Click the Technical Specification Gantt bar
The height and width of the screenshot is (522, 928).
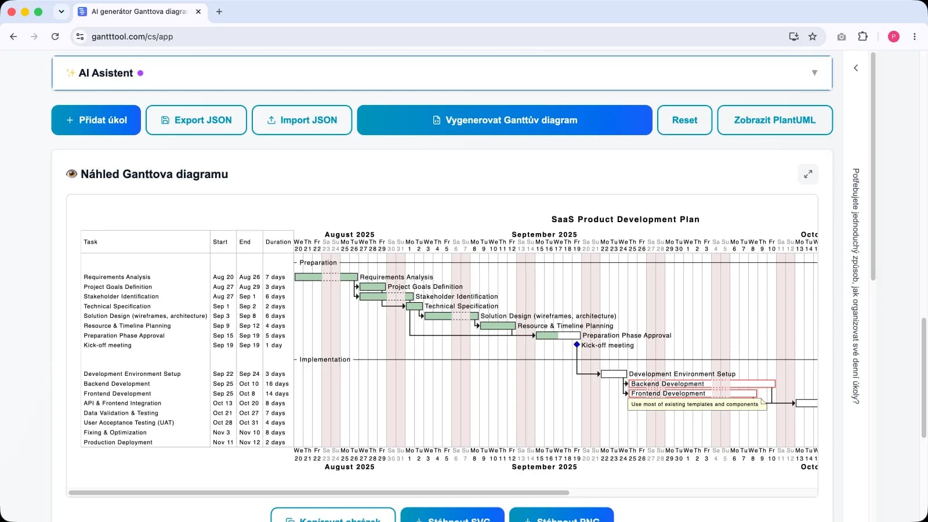coord(414,306)
